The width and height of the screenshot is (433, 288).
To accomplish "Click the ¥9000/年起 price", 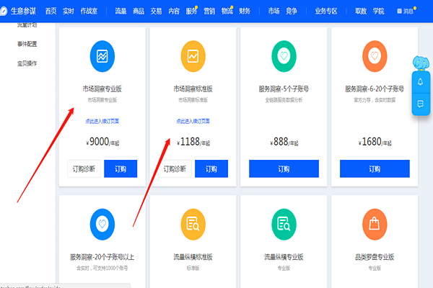I will [x=102, y=142].
